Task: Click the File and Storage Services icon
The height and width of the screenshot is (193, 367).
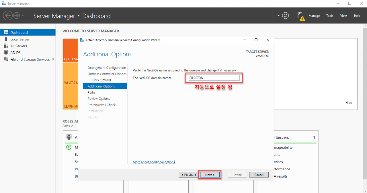Action: point(6,59)
